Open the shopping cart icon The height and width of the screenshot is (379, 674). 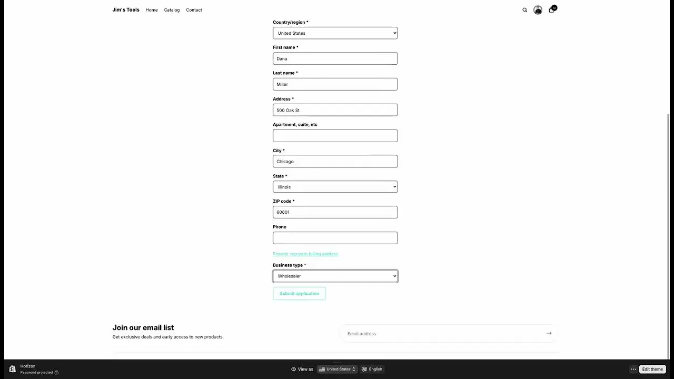552,9
